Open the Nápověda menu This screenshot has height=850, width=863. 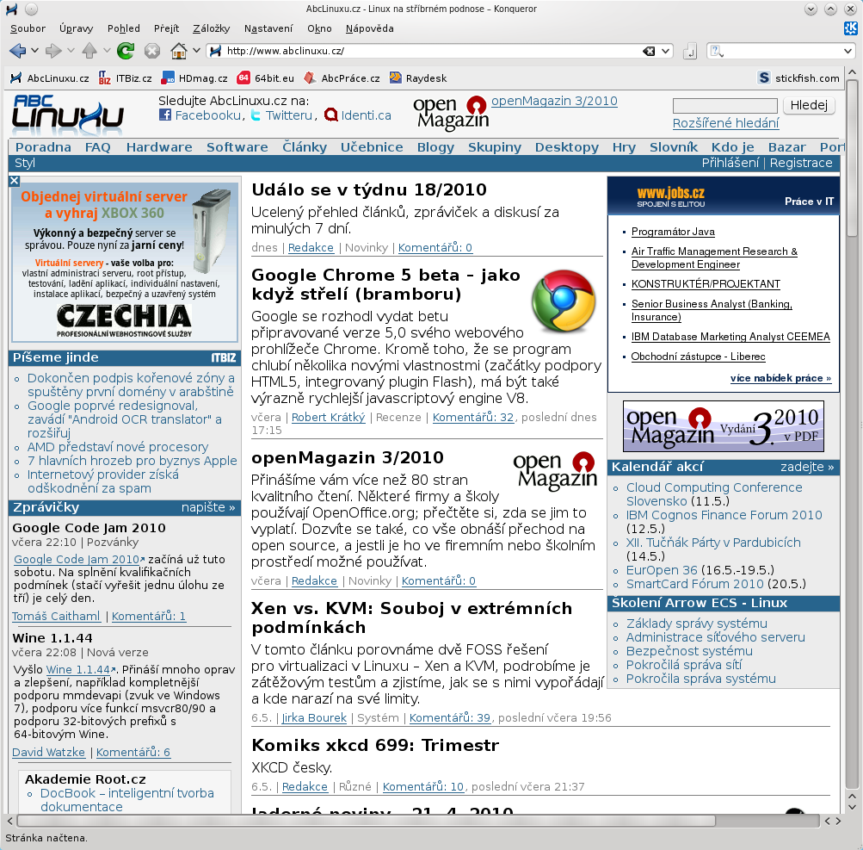point(369,28)
